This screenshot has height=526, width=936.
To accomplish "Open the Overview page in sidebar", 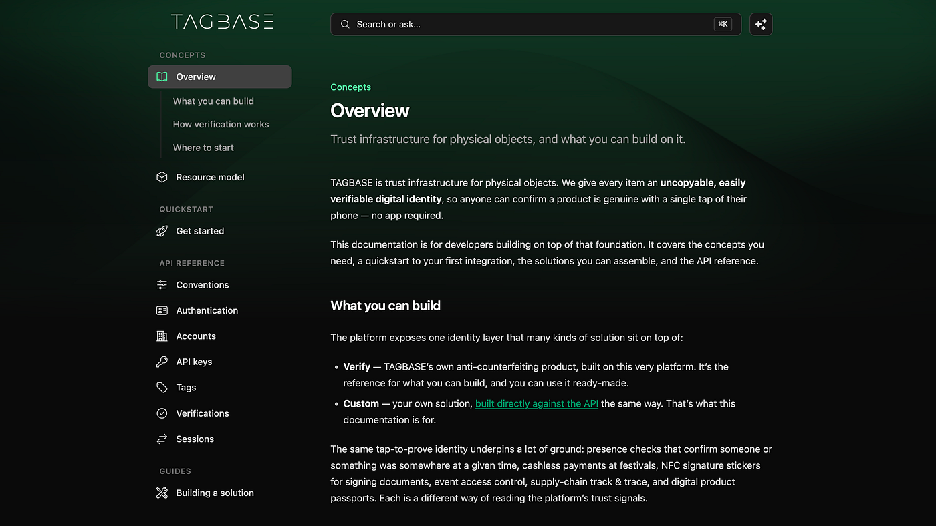I will pos(220,77).
